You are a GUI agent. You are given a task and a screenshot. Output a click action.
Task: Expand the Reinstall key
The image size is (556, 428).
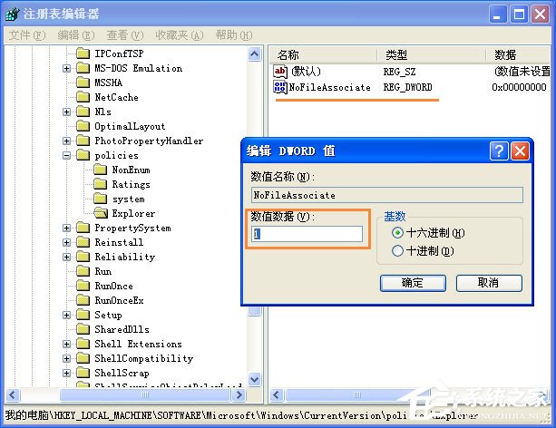click(x=66, y=242)
